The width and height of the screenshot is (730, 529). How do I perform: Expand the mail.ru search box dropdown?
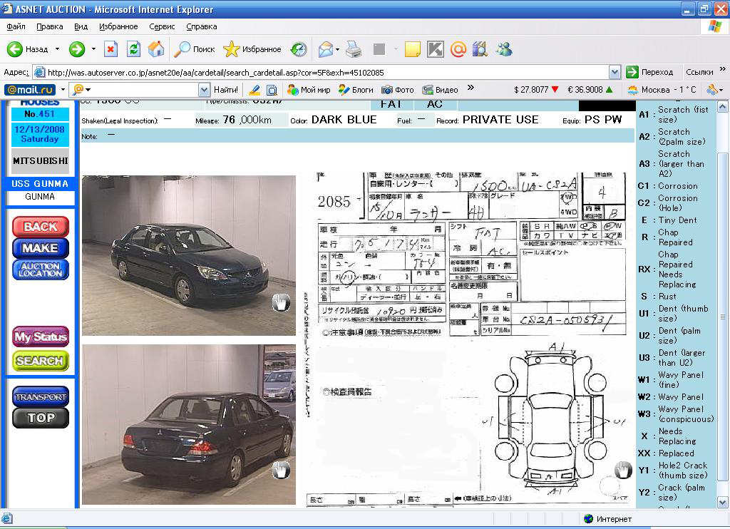tap(204, 89)
